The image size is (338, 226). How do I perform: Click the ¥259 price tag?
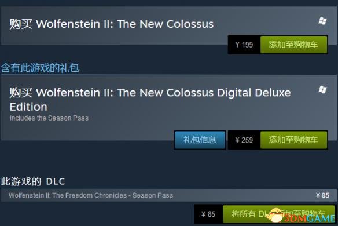coord(244,140)
